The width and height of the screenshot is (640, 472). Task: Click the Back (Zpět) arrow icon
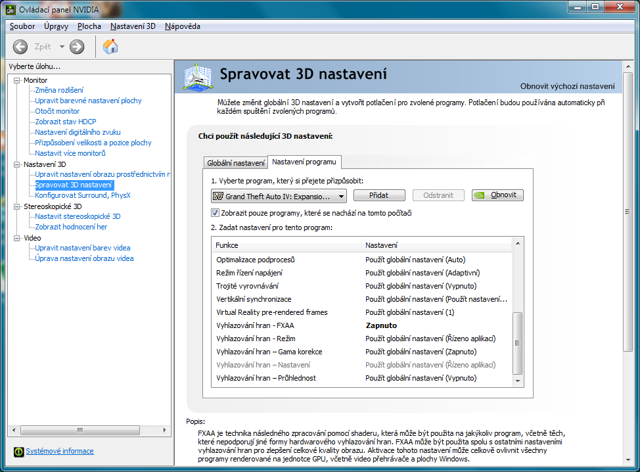coord(20,47)
